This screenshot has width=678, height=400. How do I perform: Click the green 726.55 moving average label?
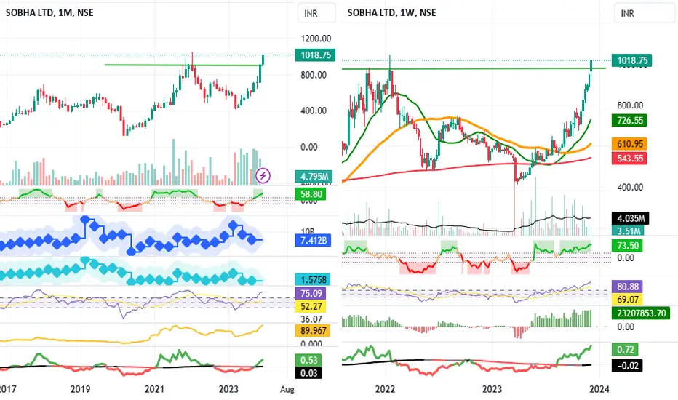pos(629,120)
